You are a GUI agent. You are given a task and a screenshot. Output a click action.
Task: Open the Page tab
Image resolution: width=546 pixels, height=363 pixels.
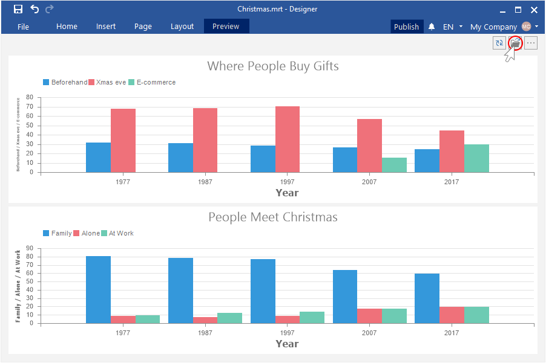coord(143,27)
